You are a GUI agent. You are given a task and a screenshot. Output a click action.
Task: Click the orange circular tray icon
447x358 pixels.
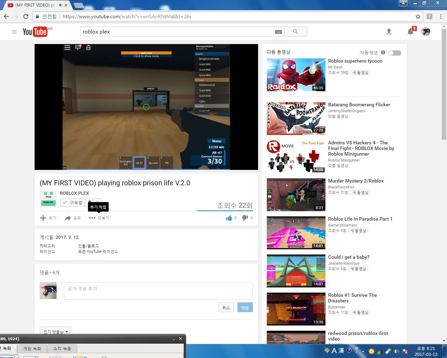[x=372, y=351]
